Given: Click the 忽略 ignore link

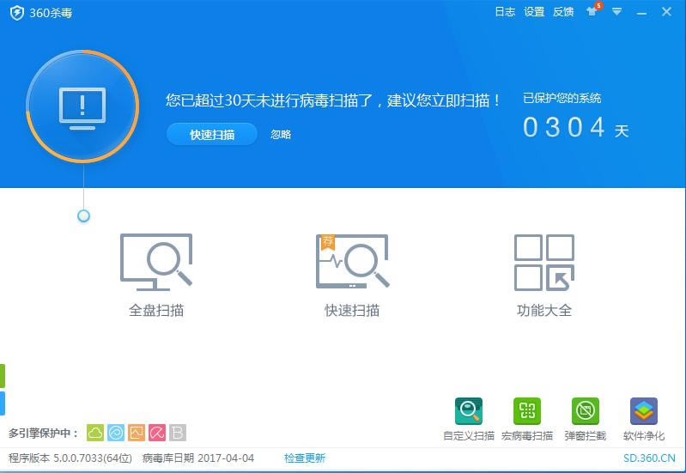Looking at the screenshot, I should pos(281,135).
